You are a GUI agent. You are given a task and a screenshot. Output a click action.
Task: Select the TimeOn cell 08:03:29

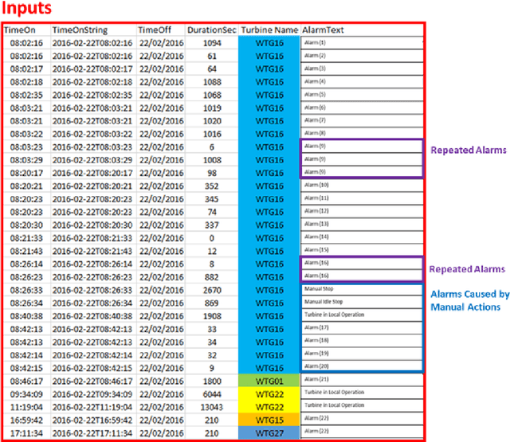coord(26,160)
